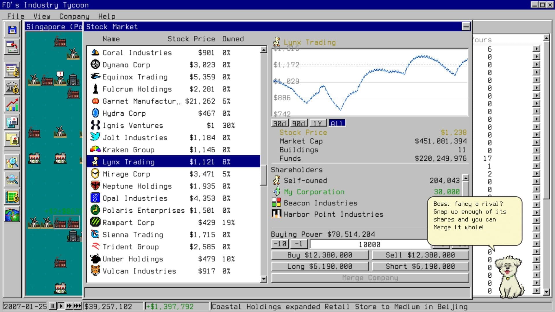
Task: Select the Garnet Manufacturing stock row
Action: pyautogui.click(x=173, y=101)
